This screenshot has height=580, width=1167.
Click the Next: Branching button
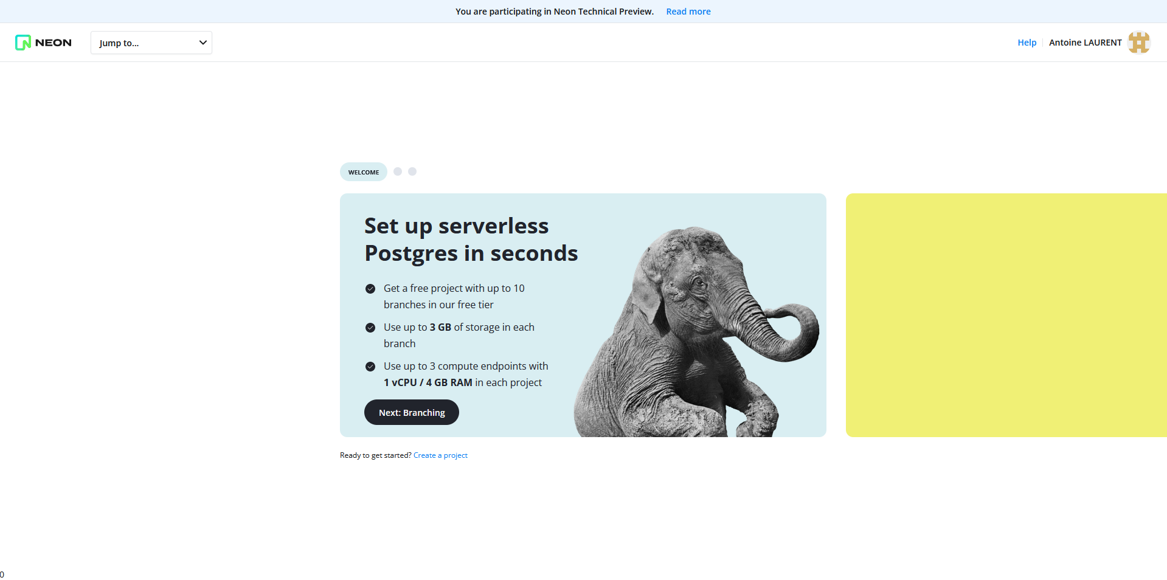[412, 412]
